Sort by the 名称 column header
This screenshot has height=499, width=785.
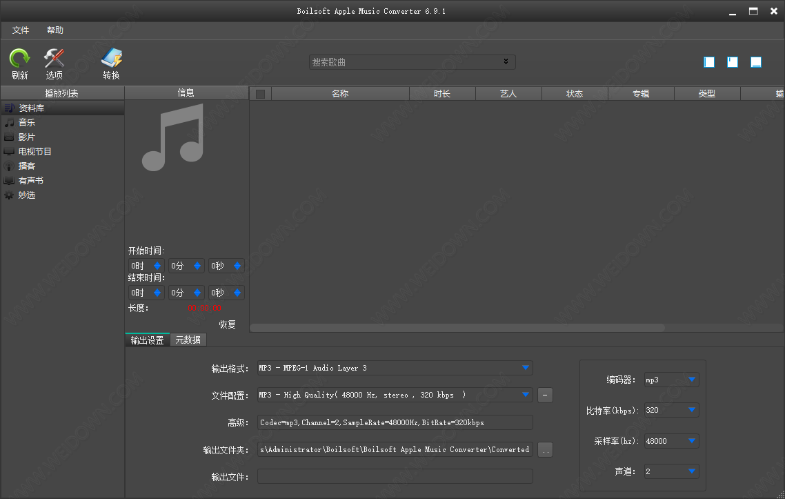pos(341,94)
